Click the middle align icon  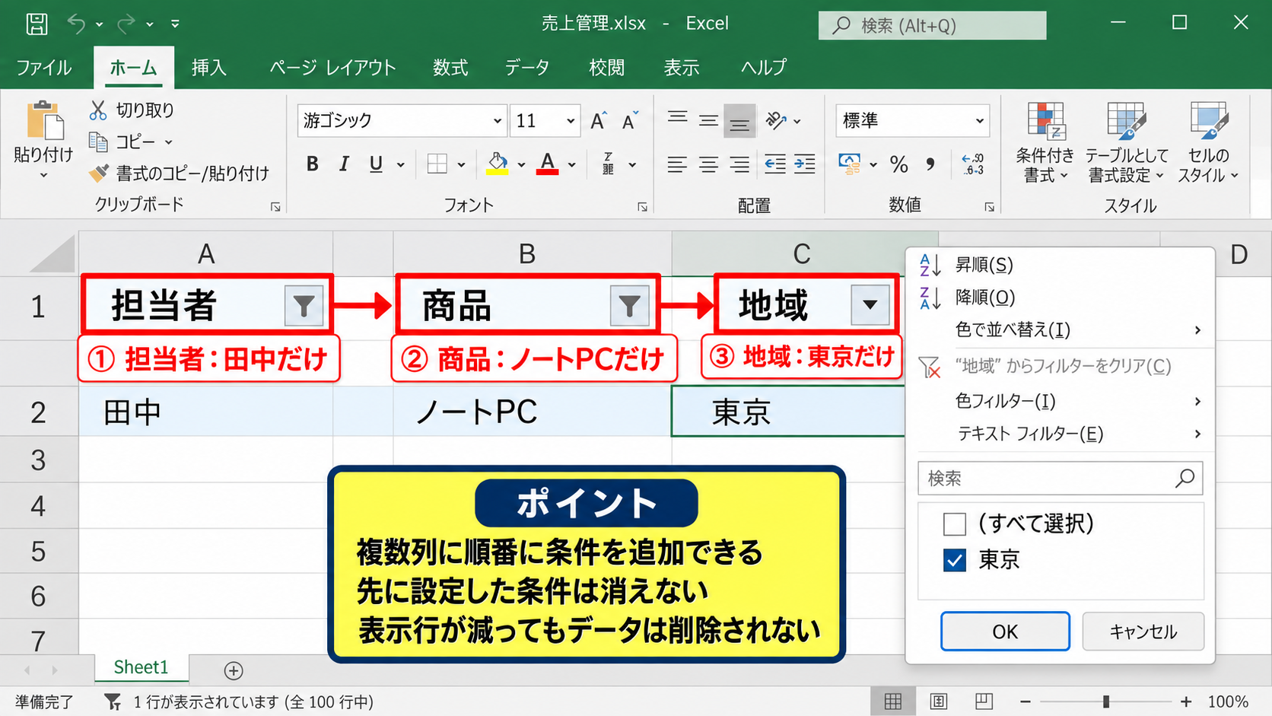pos(708,120)
